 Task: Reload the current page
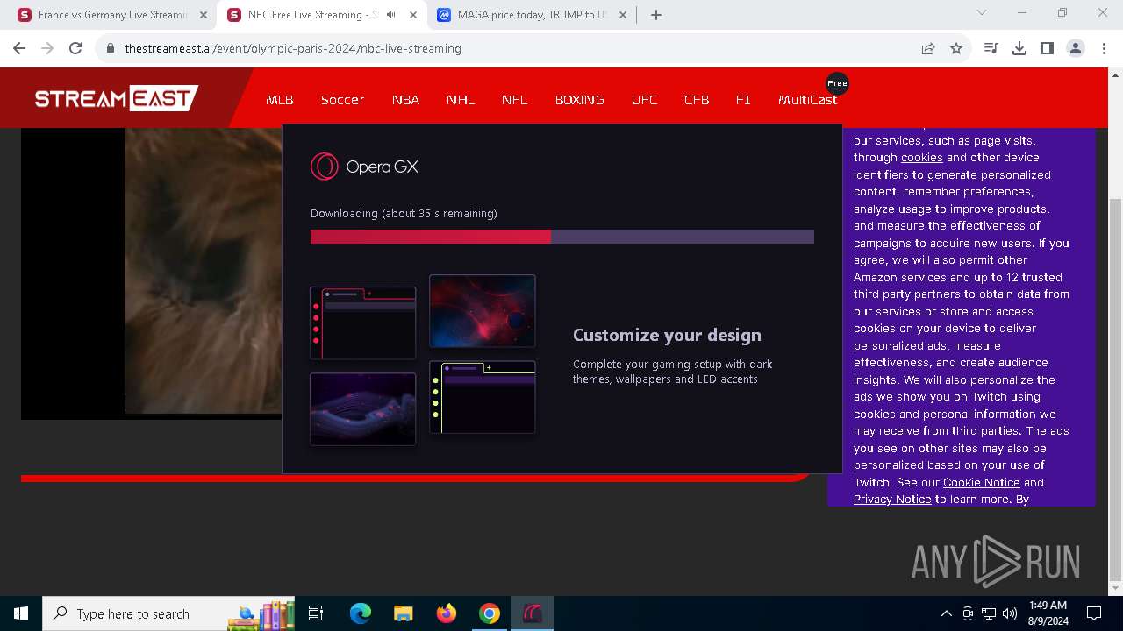(75, 48)
